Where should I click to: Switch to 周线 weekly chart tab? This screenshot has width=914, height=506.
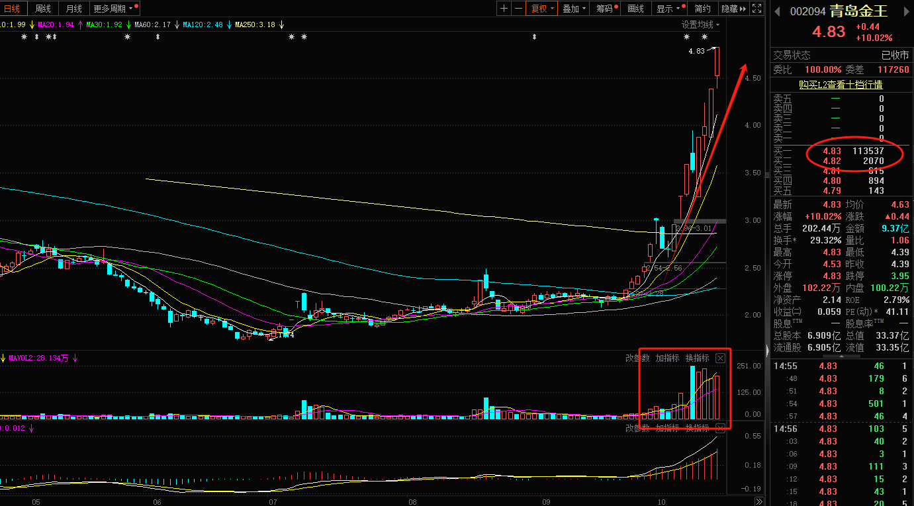(42, 9)
